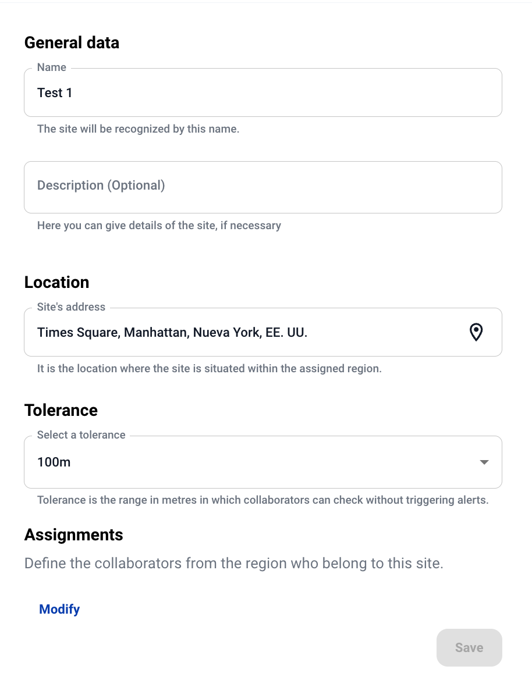Click the hint about site name recognition
This screenshot has height=691, width=532.
(x=138, y=129)
